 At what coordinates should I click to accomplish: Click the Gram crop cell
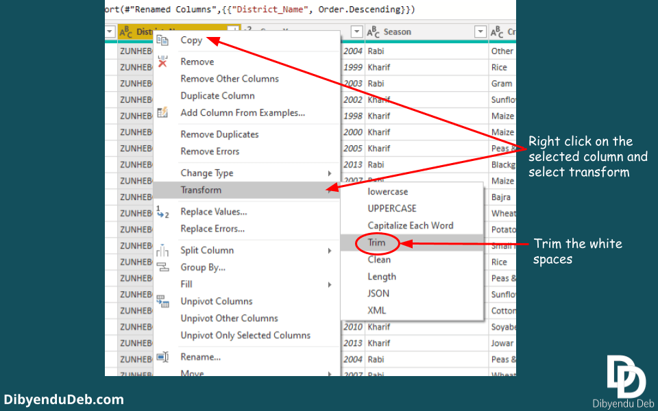(502, 84)
